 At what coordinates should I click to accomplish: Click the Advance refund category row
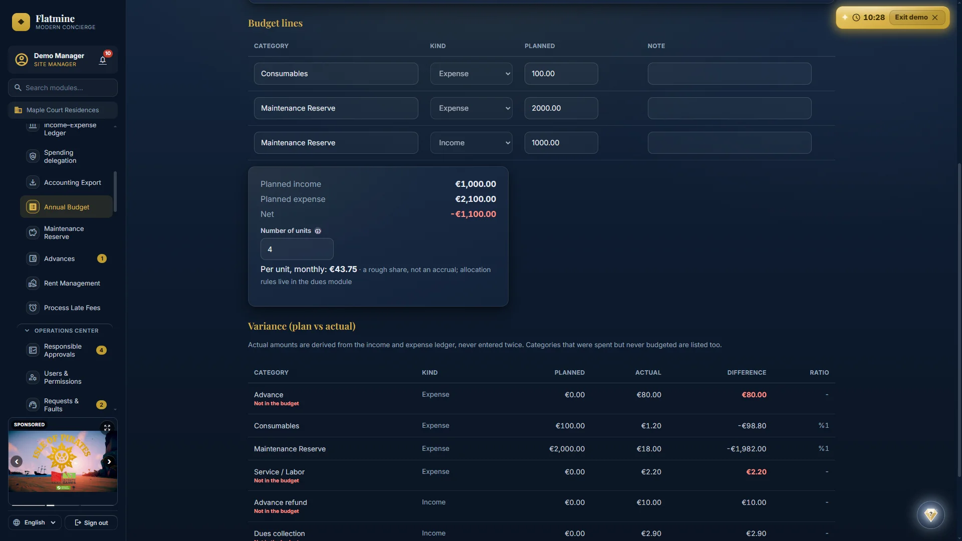[x=541, y=506]
